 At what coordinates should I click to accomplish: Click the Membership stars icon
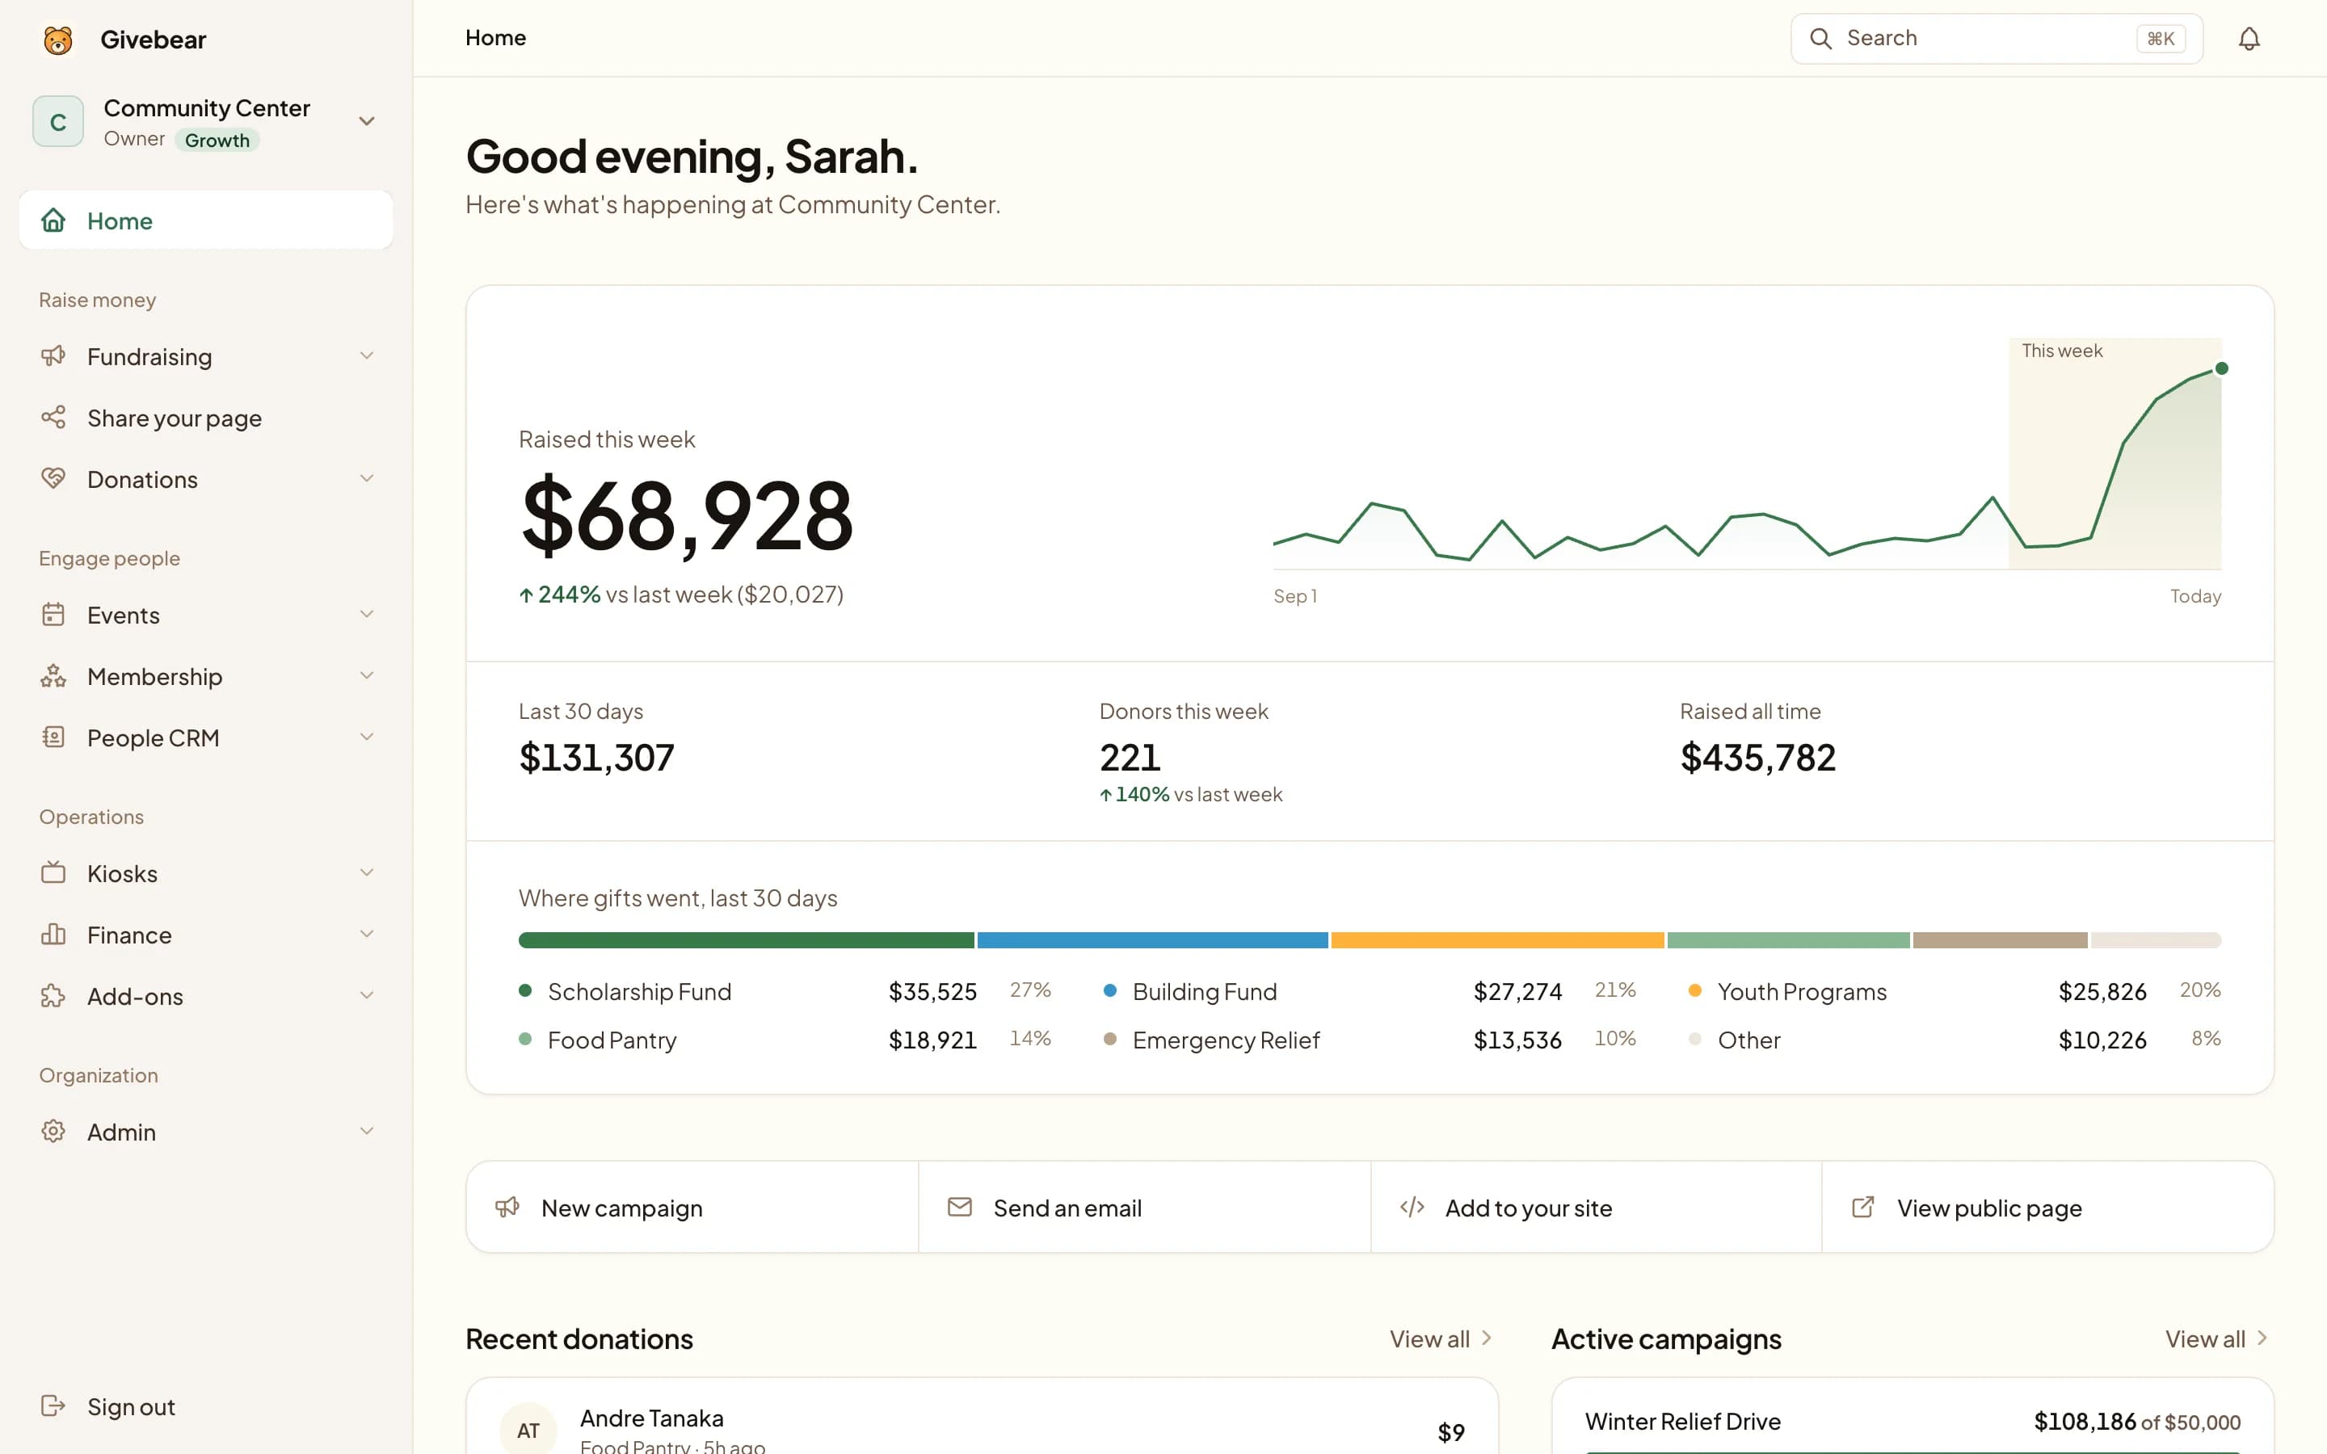(53, 676)
